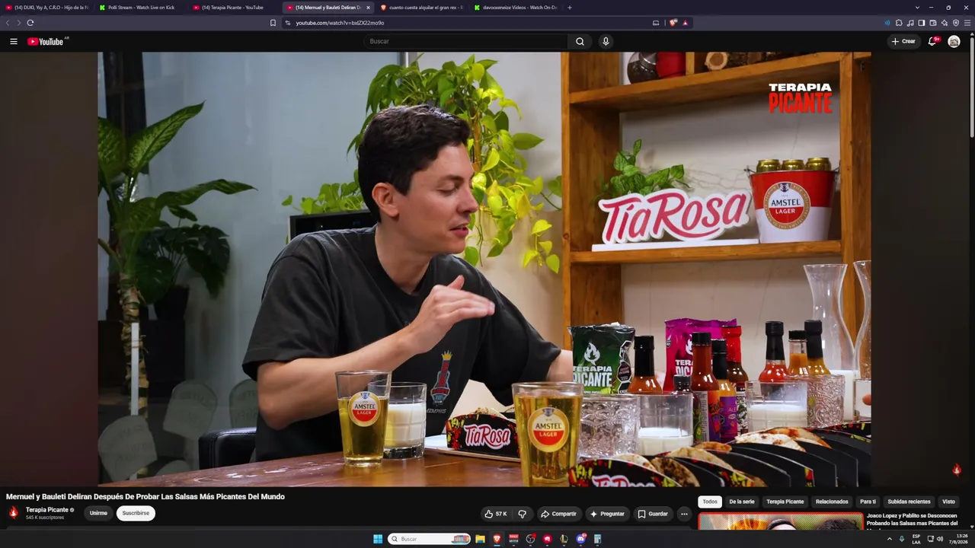This screenshot has height=548, width=975.
Task: Open Brave browser from the taskbar
Action: (497, 539)
